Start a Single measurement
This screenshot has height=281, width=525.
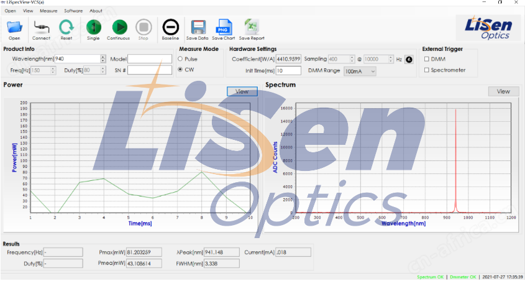coord(93,27)
